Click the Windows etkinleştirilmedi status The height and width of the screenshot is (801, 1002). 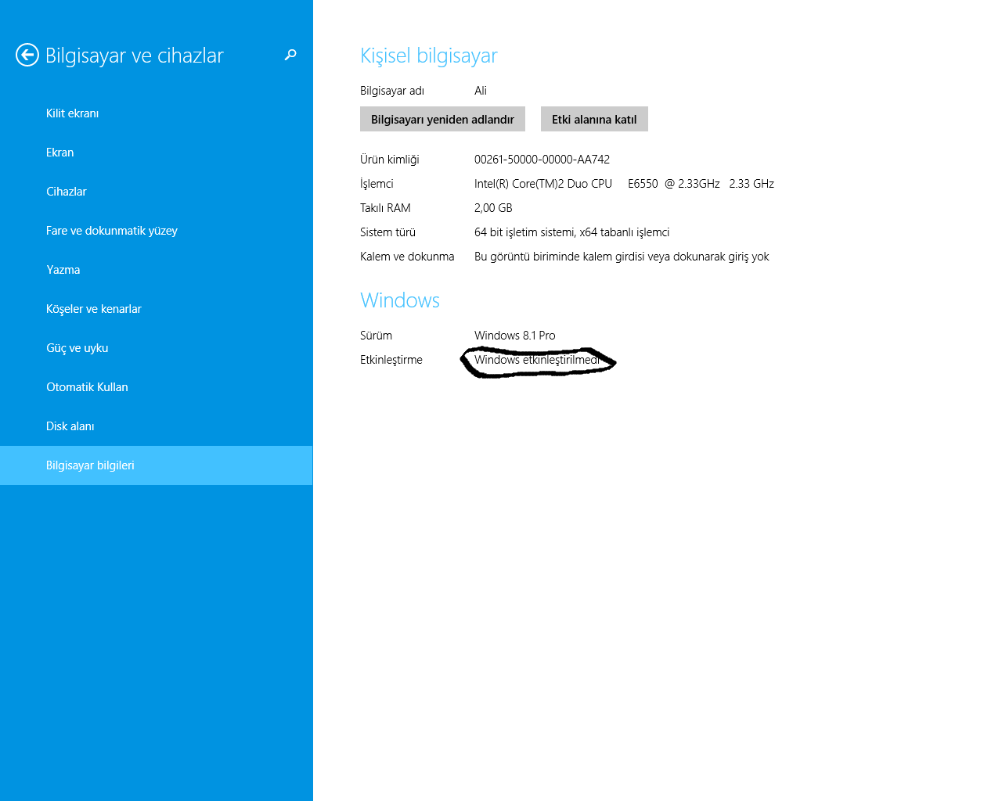(x=537, y=360)
